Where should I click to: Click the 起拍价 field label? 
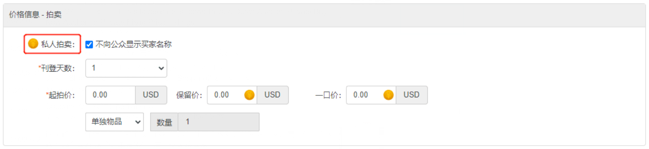(x=60, y=95)
